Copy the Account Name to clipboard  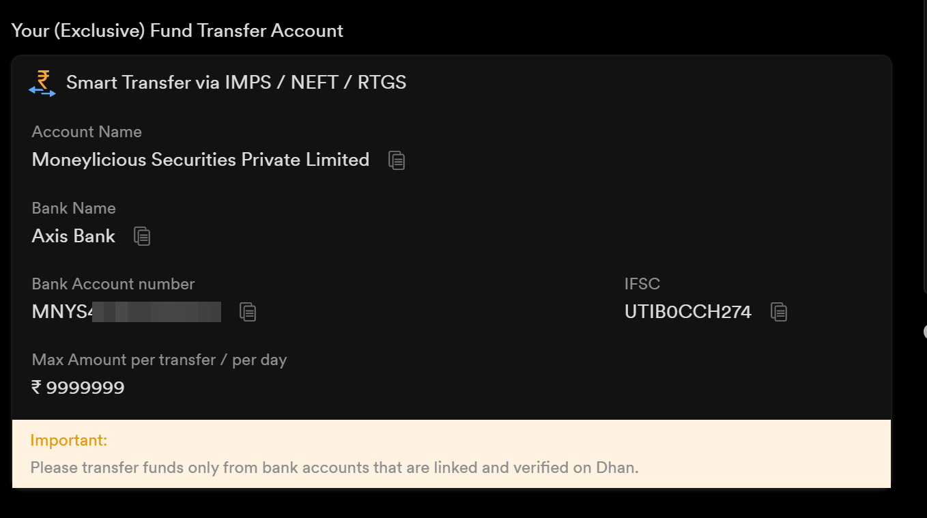click(397, 160)
